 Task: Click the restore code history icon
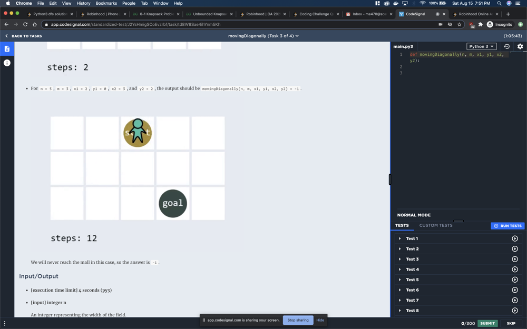(x=506, y=46)
